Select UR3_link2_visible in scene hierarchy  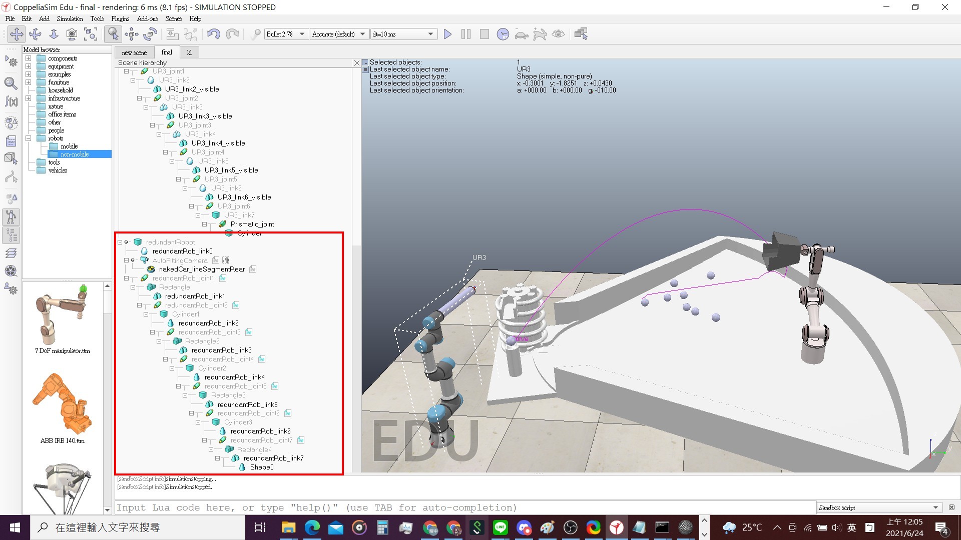click(x=192, y=89)
